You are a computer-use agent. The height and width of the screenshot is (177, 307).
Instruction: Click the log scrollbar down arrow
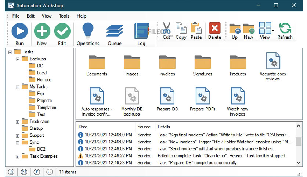coord(299,163)
